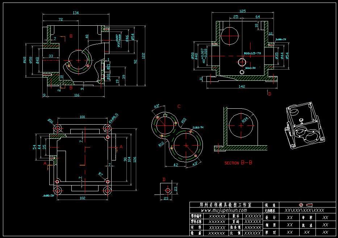Click the R34 radius label

pyautogui.click(x=245, y=120)
